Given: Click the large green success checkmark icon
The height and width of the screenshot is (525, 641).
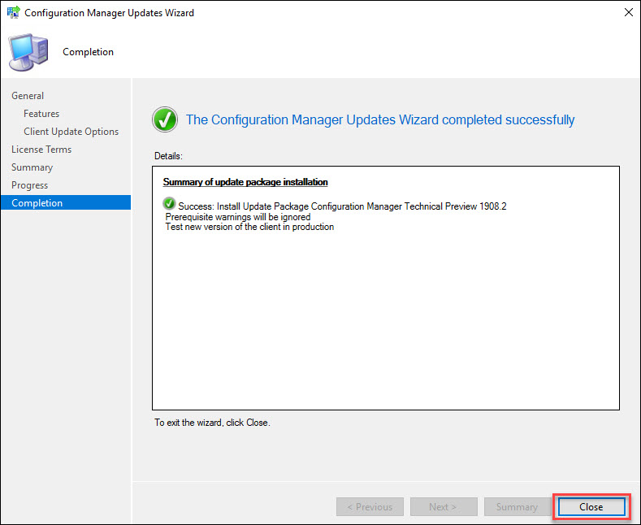Looking at the screenshot, I should 165,119.
